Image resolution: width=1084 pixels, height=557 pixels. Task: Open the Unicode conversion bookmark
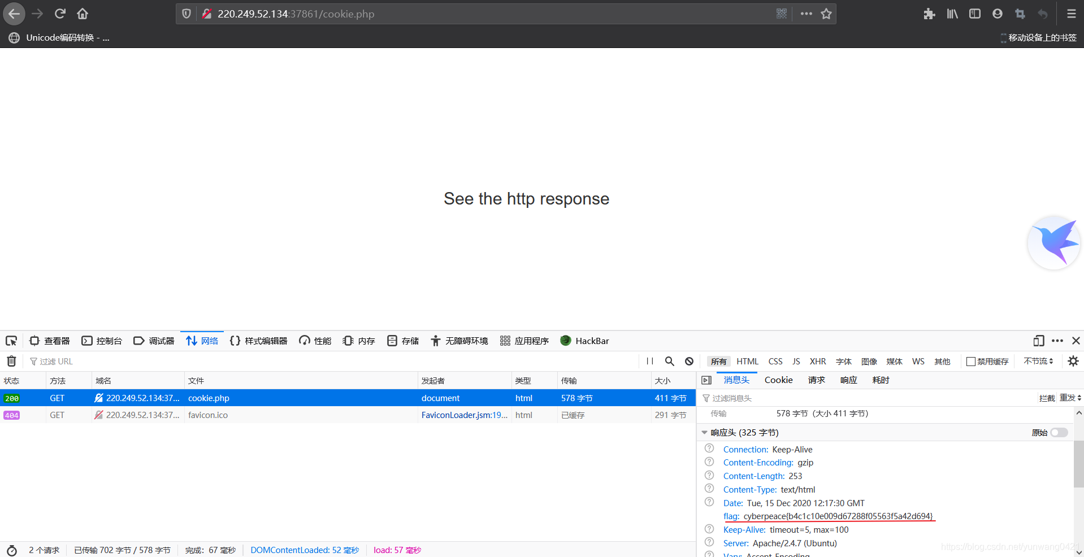coord(59,38)
